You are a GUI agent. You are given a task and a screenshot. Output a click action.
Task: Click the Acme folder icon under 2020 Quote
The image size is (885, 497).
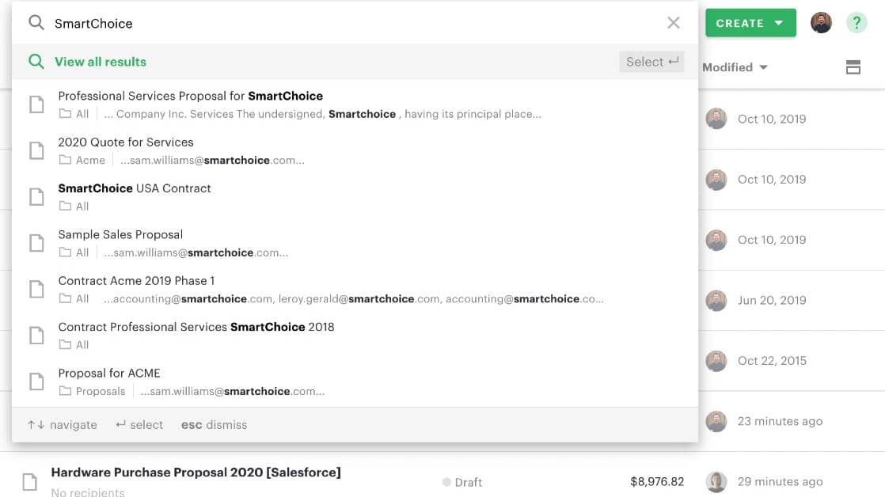point(65,160)
